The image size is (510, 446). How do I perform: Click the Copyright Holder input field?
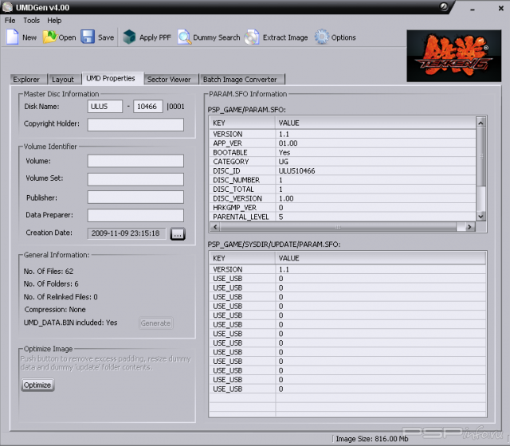coord(135,124)
